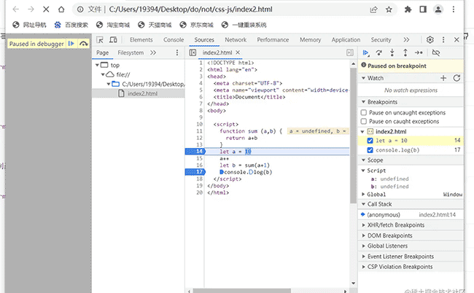Uncheck the console.log(b) breakpoint
Screen dimensions: 474x293
point(370,150)
